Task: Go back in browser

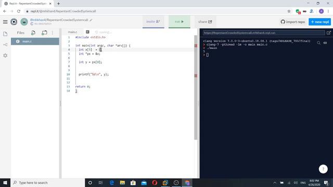Action: click(x=5, y=11)
